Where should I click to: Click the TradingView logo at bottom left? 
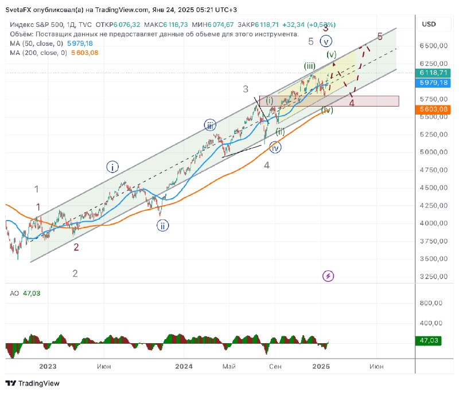pos(33,383)
